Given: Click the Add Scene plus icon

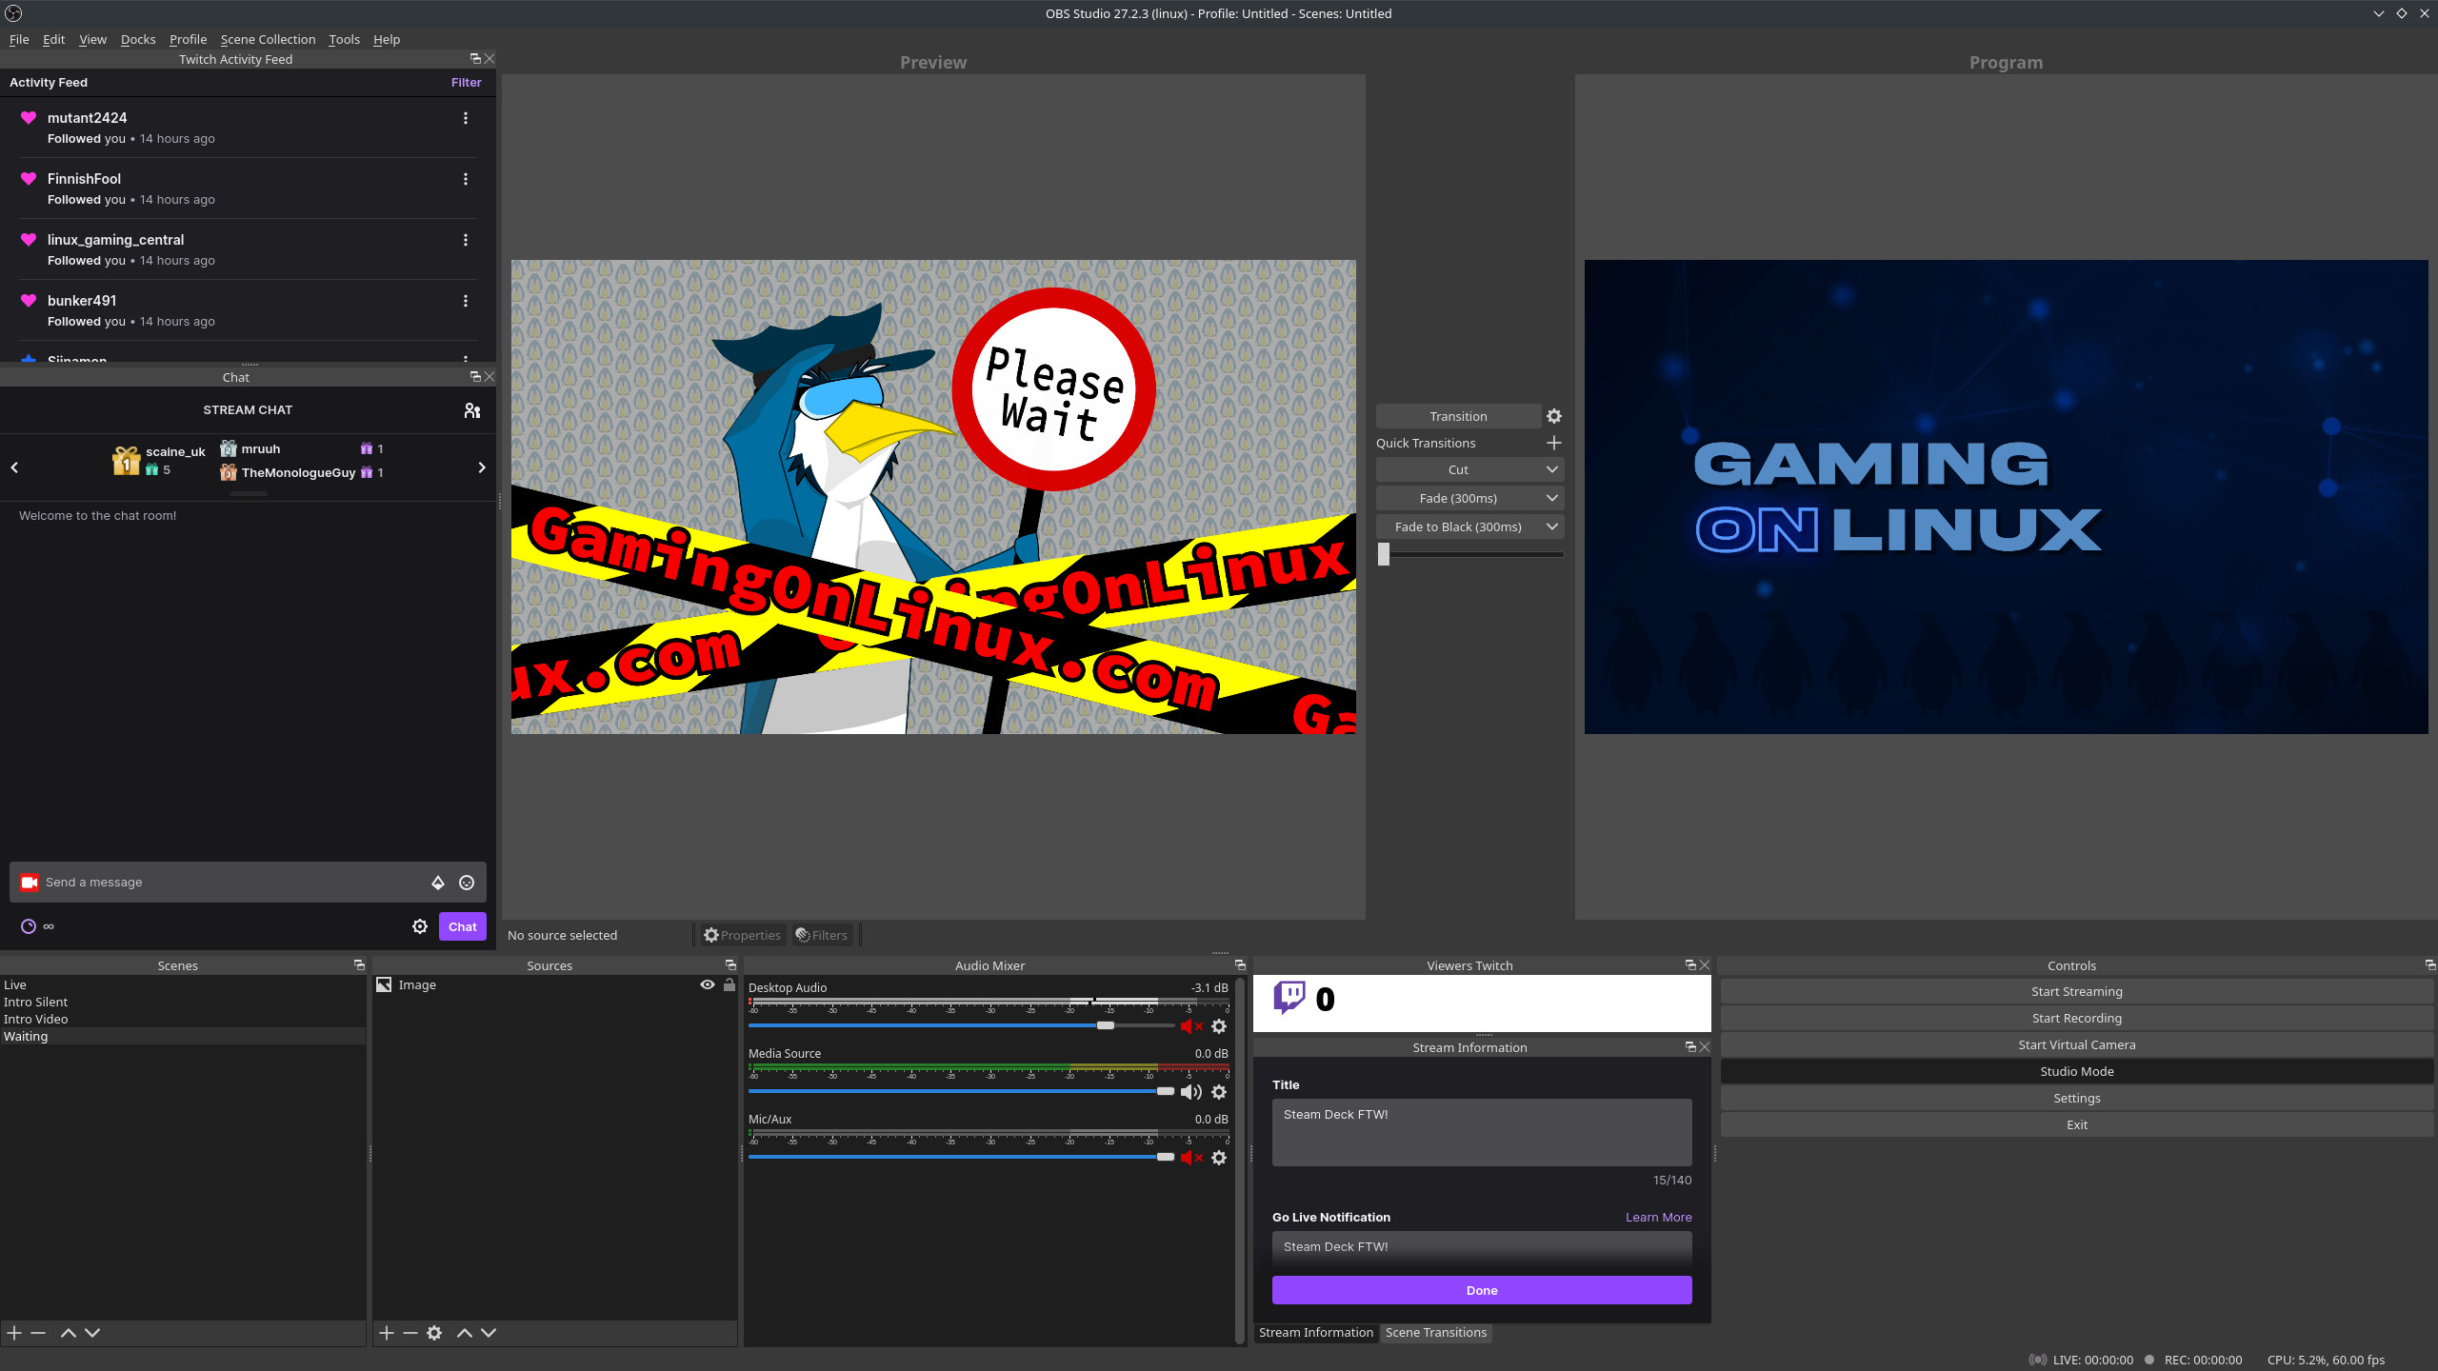Looking at the screenshot, I should [13, 1331].
